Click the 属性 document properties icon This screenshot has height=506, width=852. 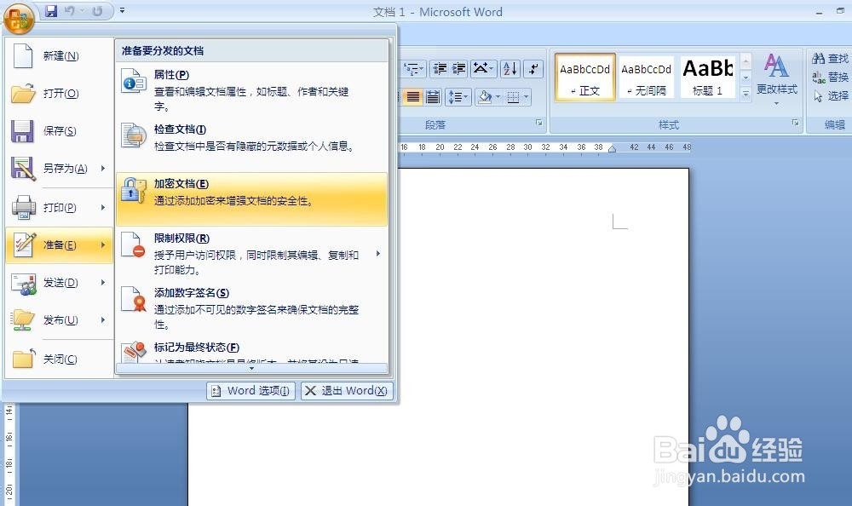pos(134,82)
